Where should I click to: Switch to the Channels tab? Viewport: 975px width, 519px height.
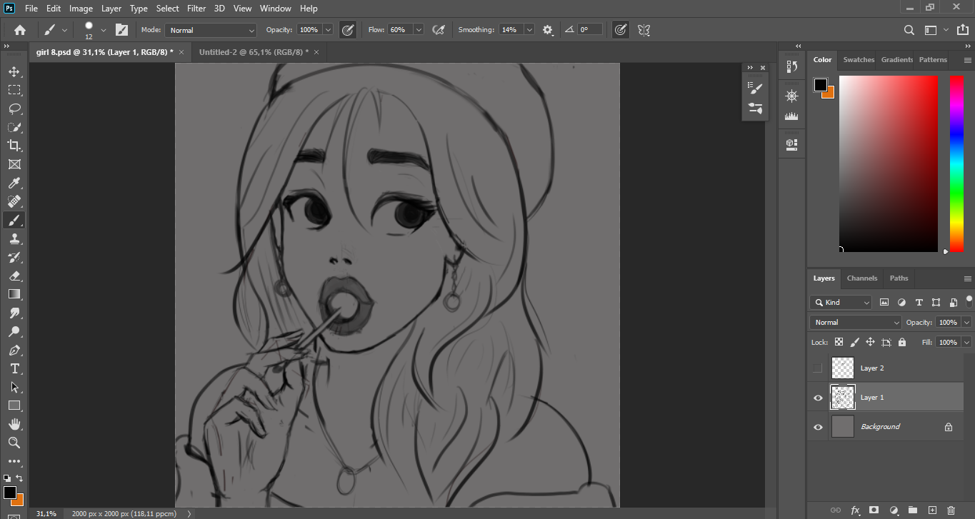point(862,278)
